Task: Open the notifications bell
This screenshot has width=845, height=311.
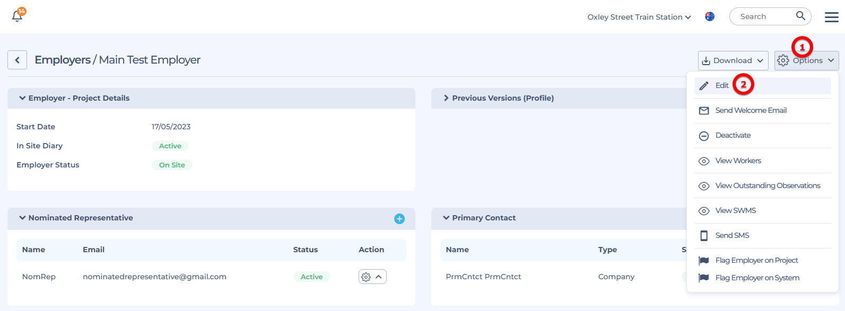Action: [17, 16]
